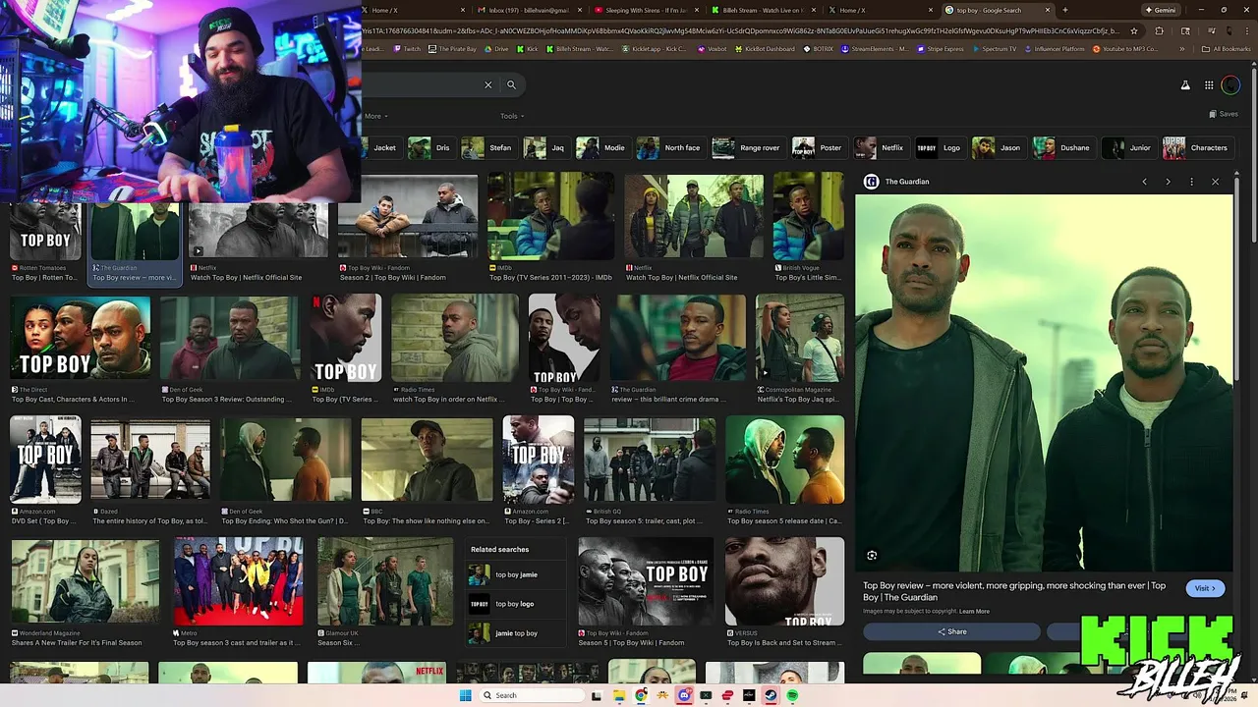Go to previous image in preview panel

1144,182
